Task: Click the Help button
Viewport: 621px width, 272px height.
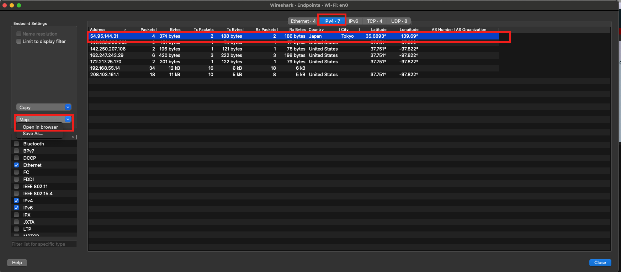Action: (17, 262)
